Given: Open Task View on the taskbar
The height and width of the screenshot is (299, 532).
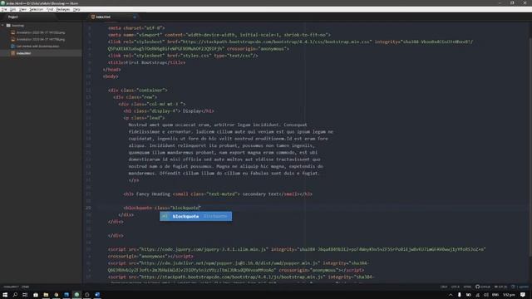Looking at the screenshot, I should 25,295.
